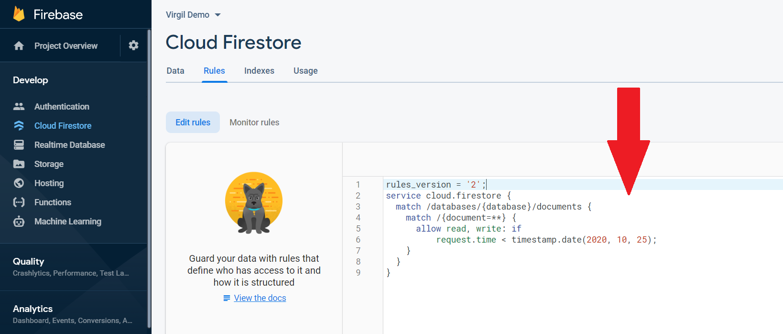This screenshot has width=783, height=334.
Task: Click the Machine Learning robot icon
Action: [x=19, y=221]
